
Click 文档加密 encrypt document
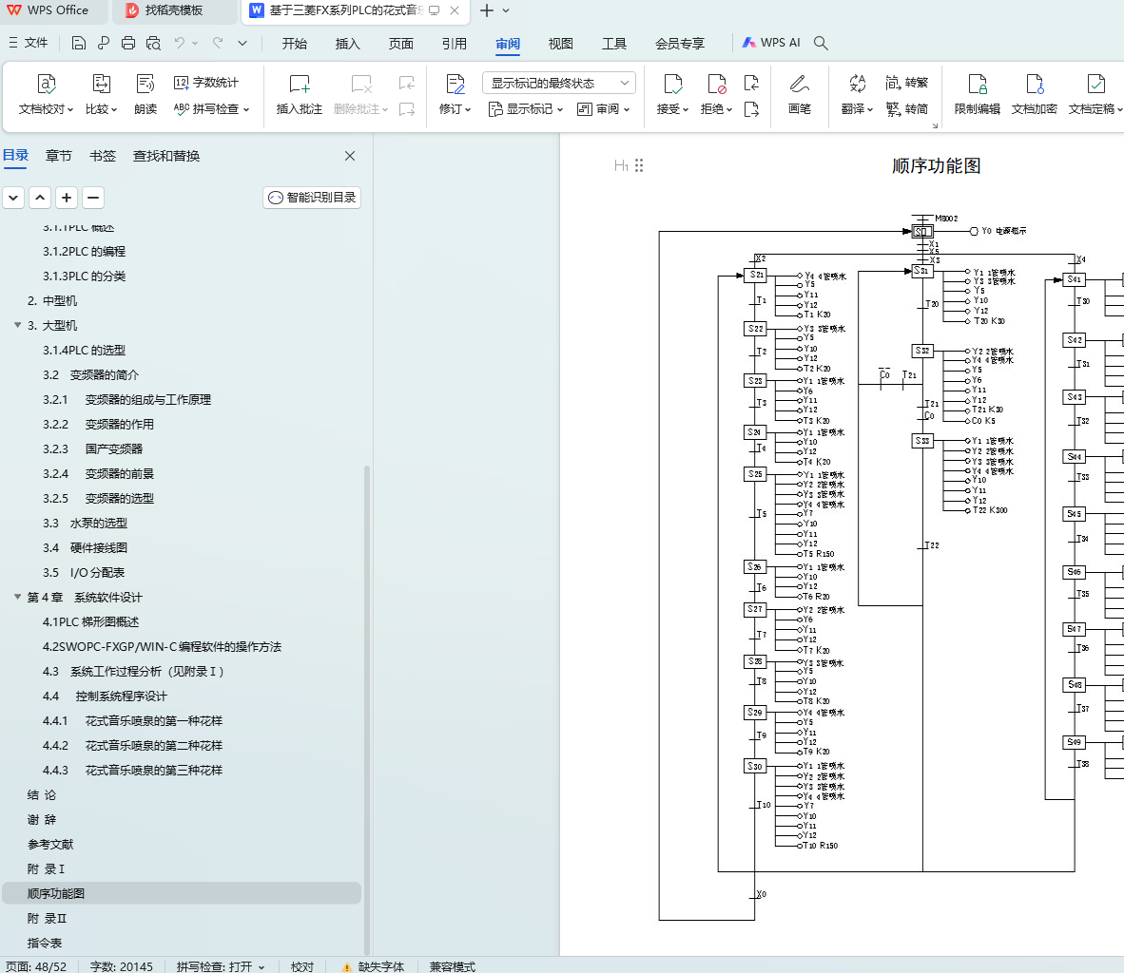(x=1035, y=94)
